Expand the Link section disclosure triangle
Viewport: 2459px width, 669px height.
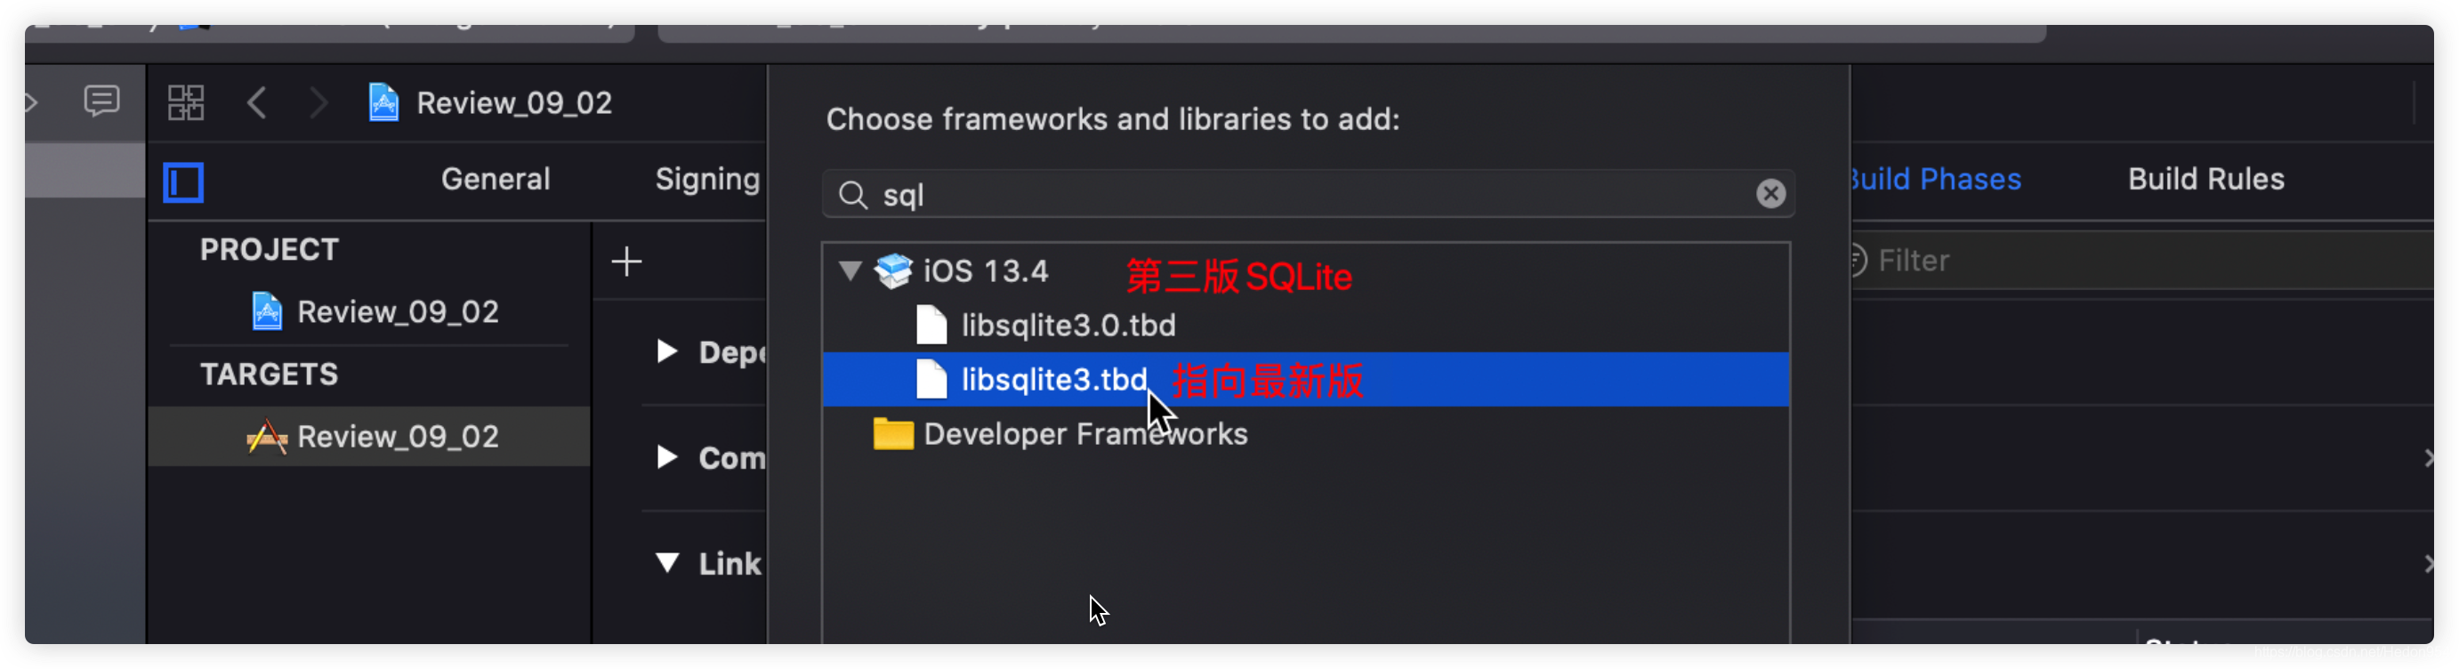pos(666,564)
